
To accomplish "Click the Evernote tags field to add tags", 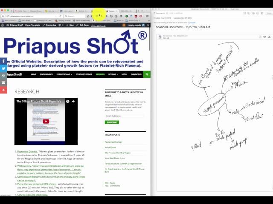I will pos(176,13).
